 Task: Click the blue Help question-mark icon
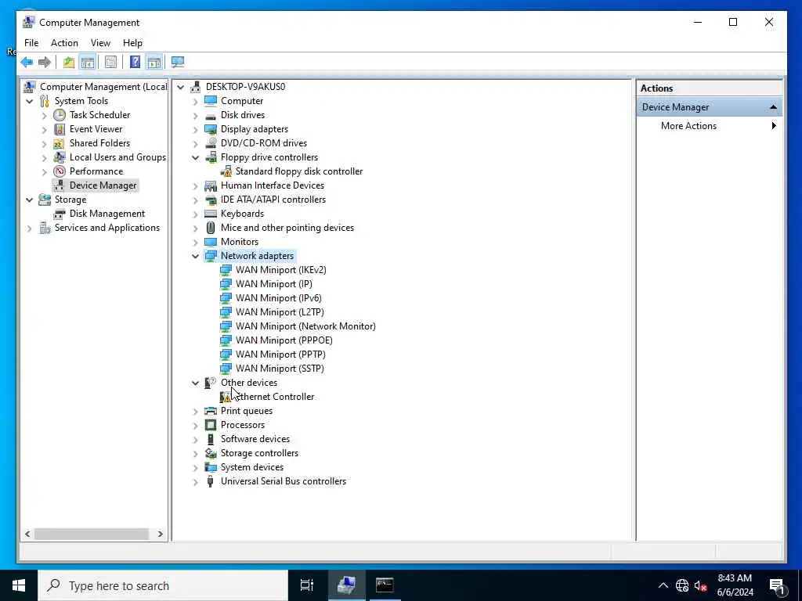coord(135,63)
